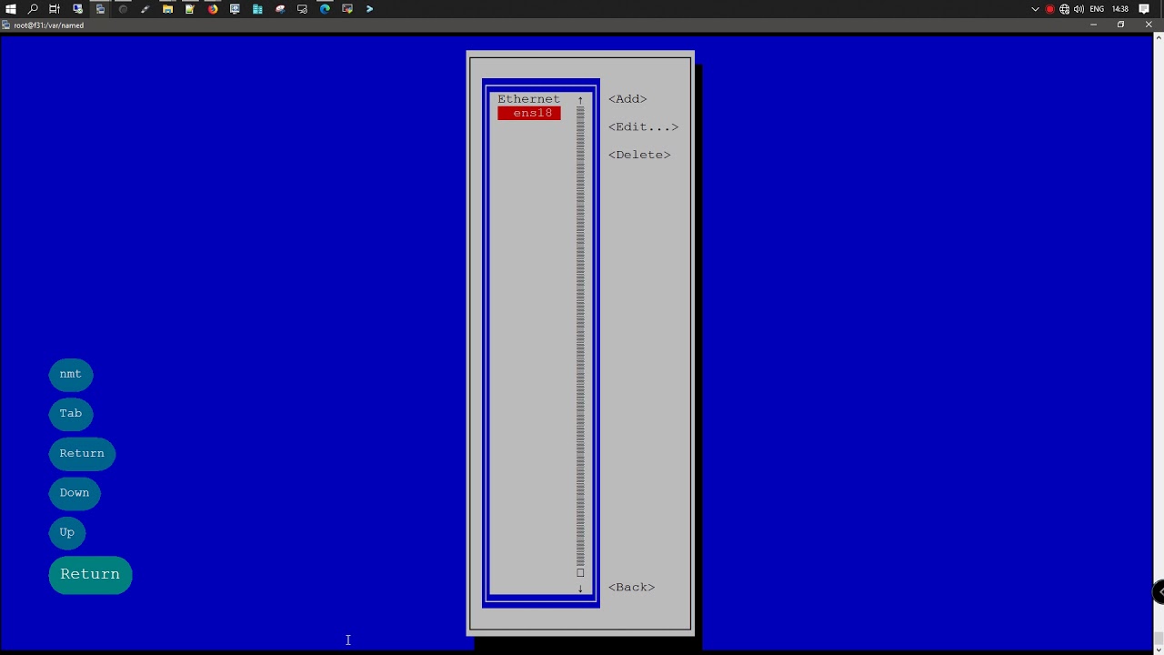The height and width of the screenshot is (655, 1164).
Task: Open the notification center icon
Action: [x=1144, y=9]
